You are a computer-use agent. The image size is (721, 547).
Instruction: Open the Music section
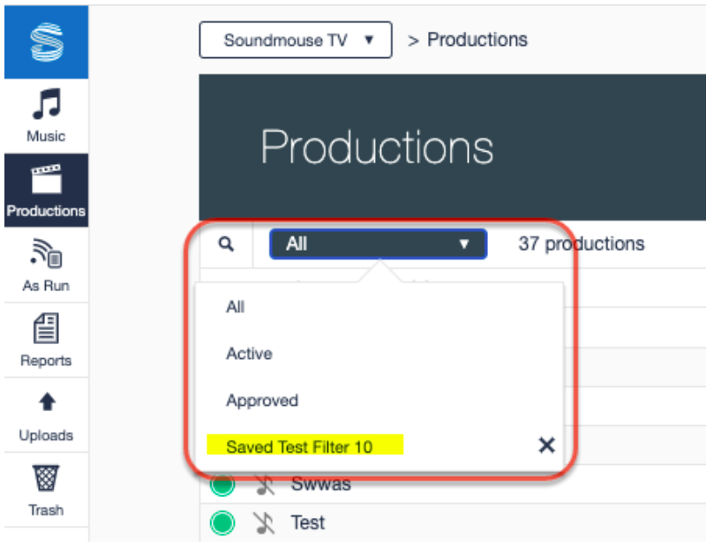[x=46, y=116]
